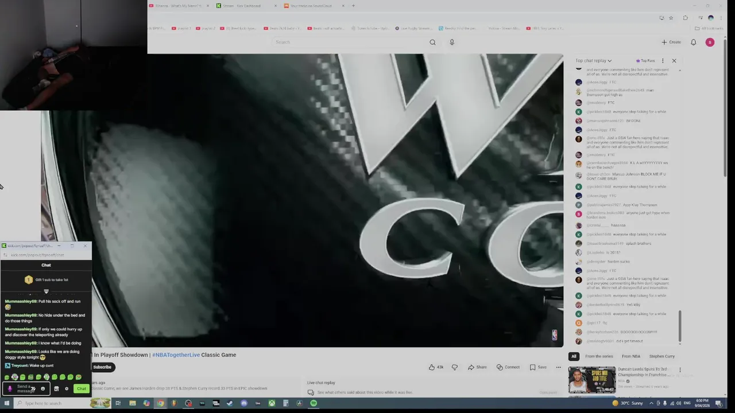Select the From NBA chip
The image size is (735, 413).
[631, 356]
